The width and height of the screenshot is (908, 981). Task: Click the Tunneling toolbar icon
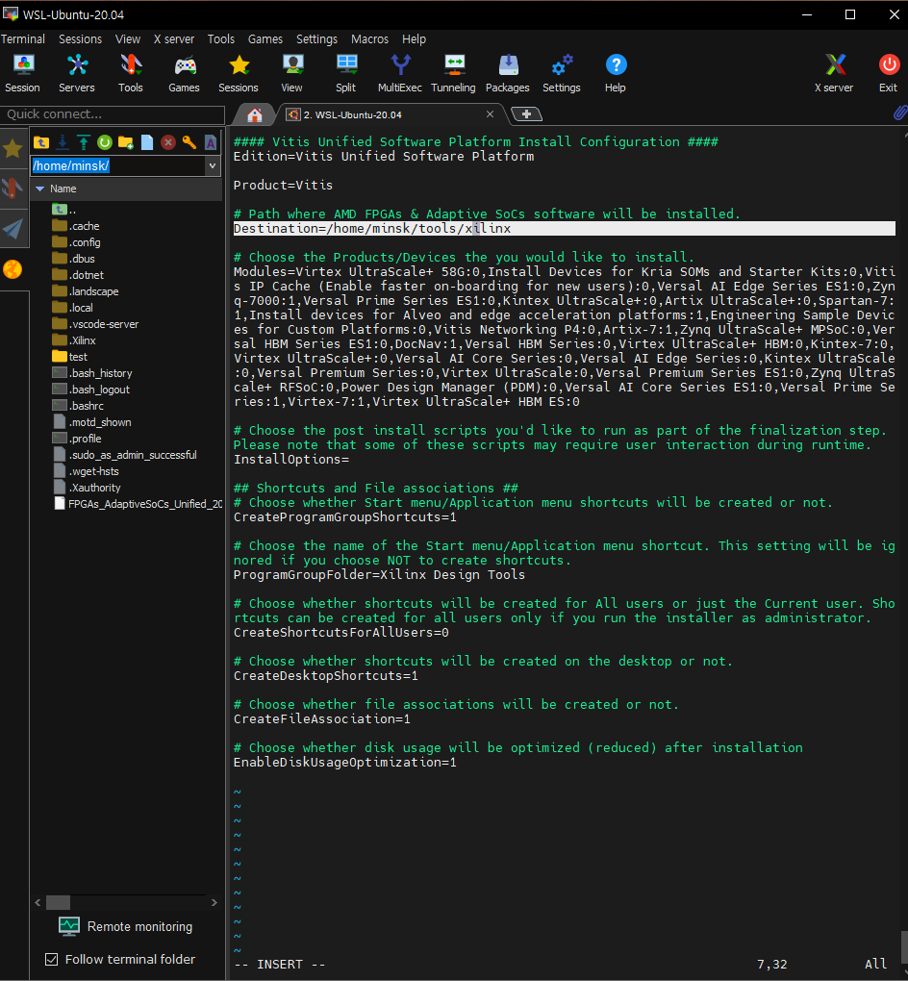(x=453, y=73)
